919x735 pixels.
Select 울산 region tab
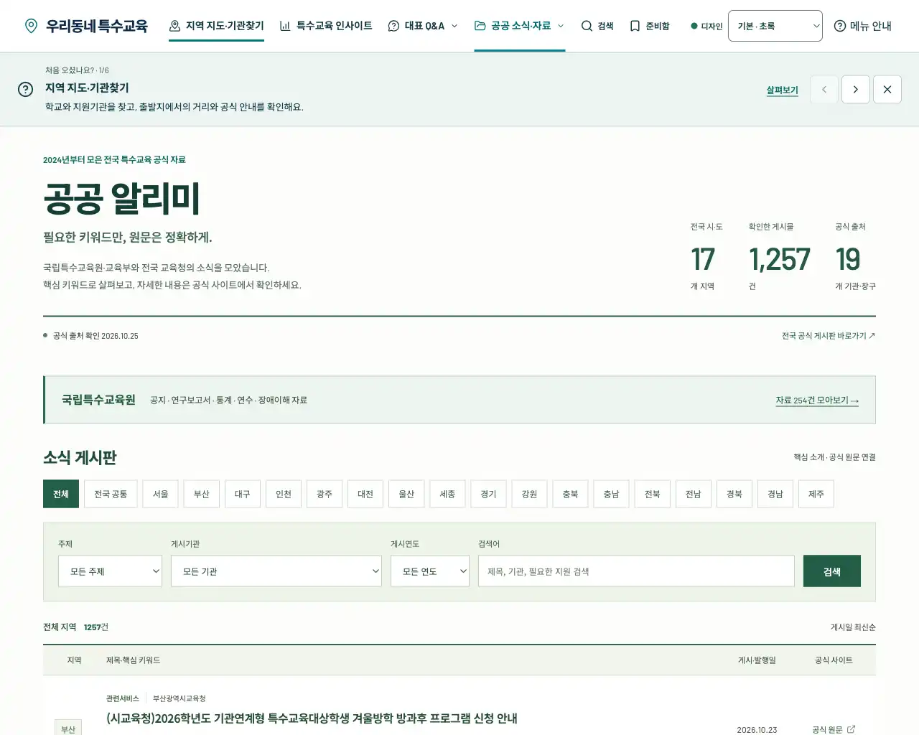[406, 494]
